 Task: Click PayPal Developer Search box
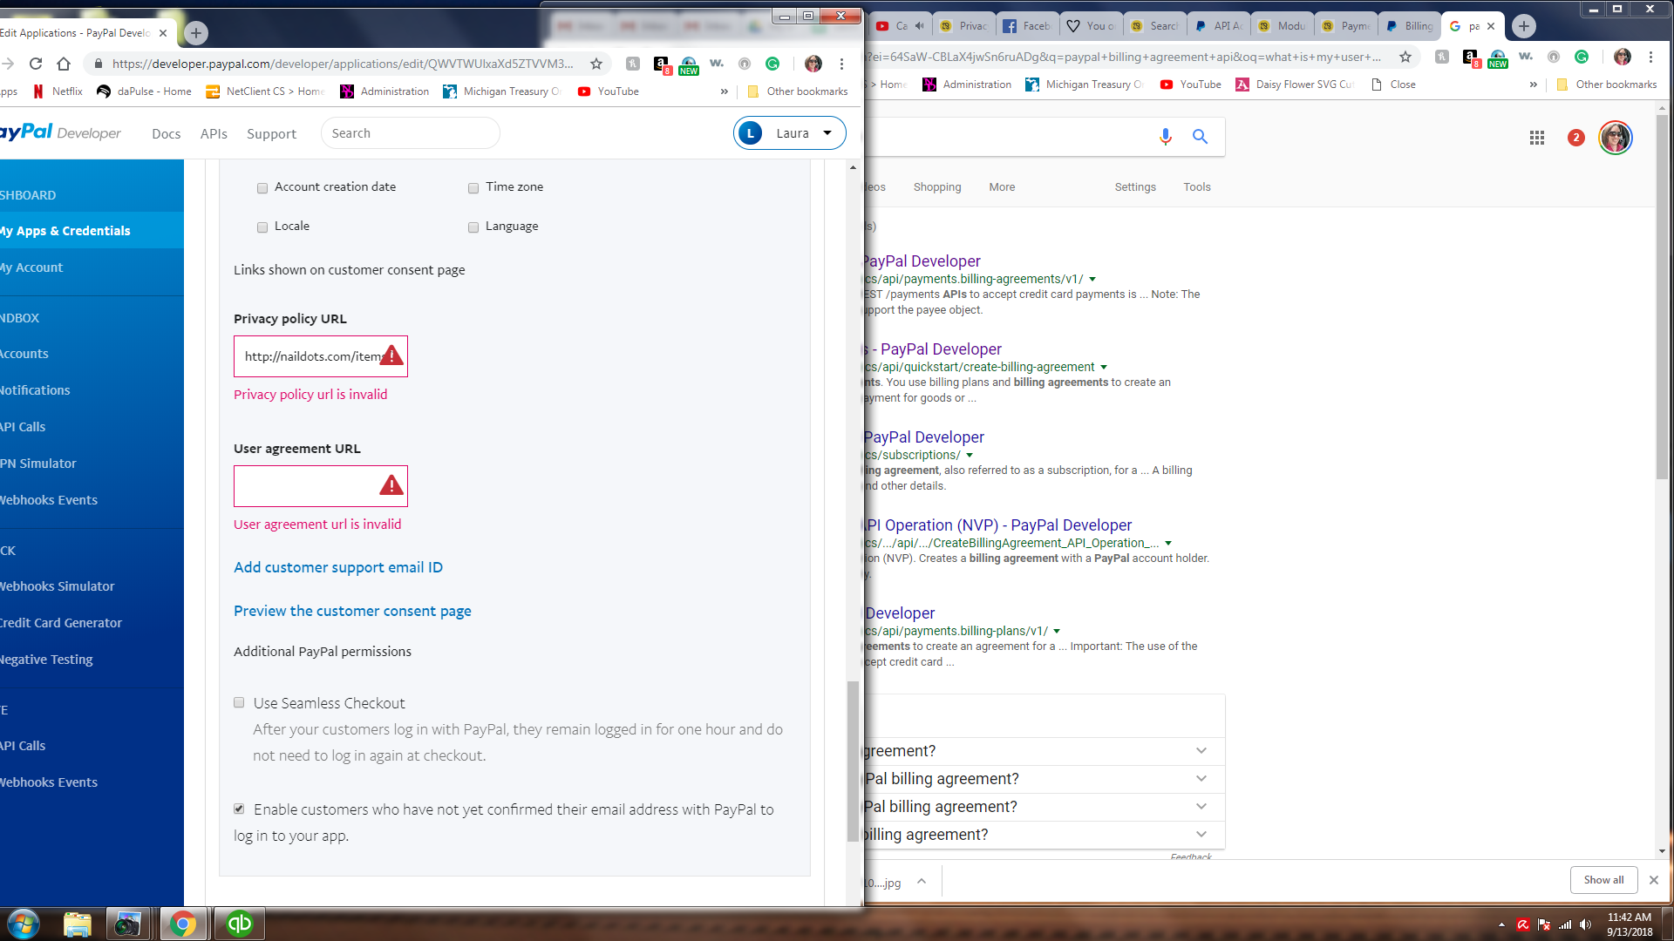[x=411, y=133]
